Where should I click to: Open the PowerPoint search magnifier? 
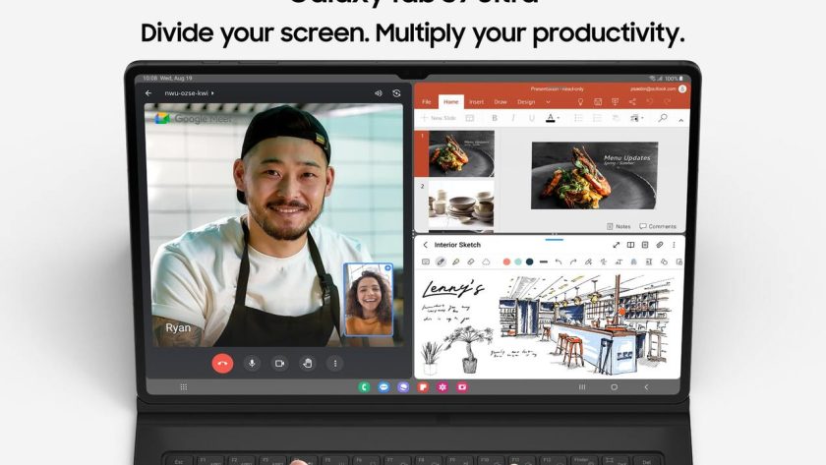(x=663, y=118)
